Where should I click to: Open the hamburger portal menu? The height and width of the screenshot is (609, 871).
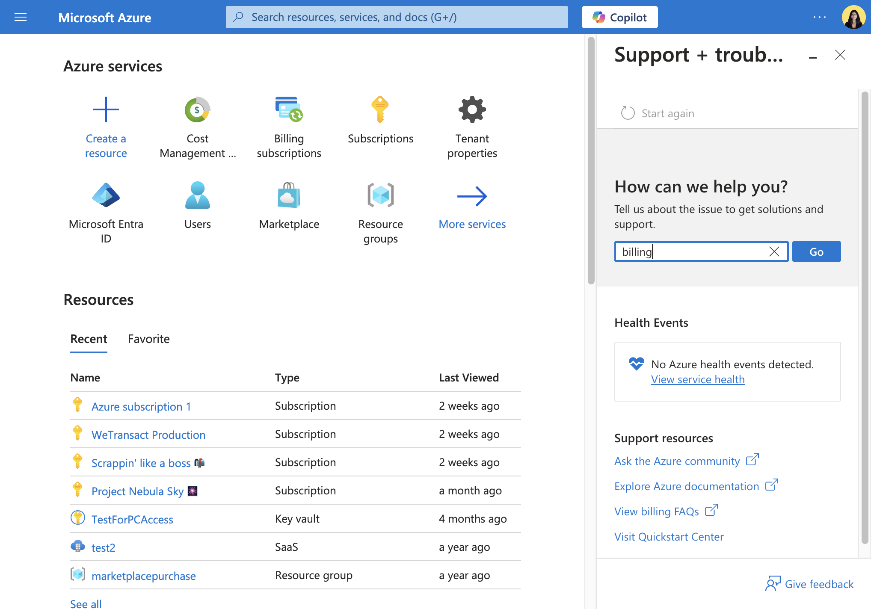(x=21, y=17)
